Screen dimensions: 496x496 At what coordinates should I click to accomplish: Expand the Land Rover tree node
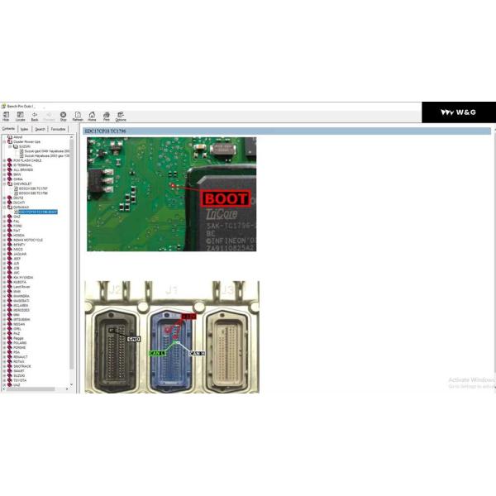coord(4,287)
